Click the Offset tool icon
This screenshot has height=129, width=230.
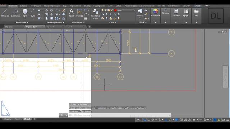click(x=63, y=18)
